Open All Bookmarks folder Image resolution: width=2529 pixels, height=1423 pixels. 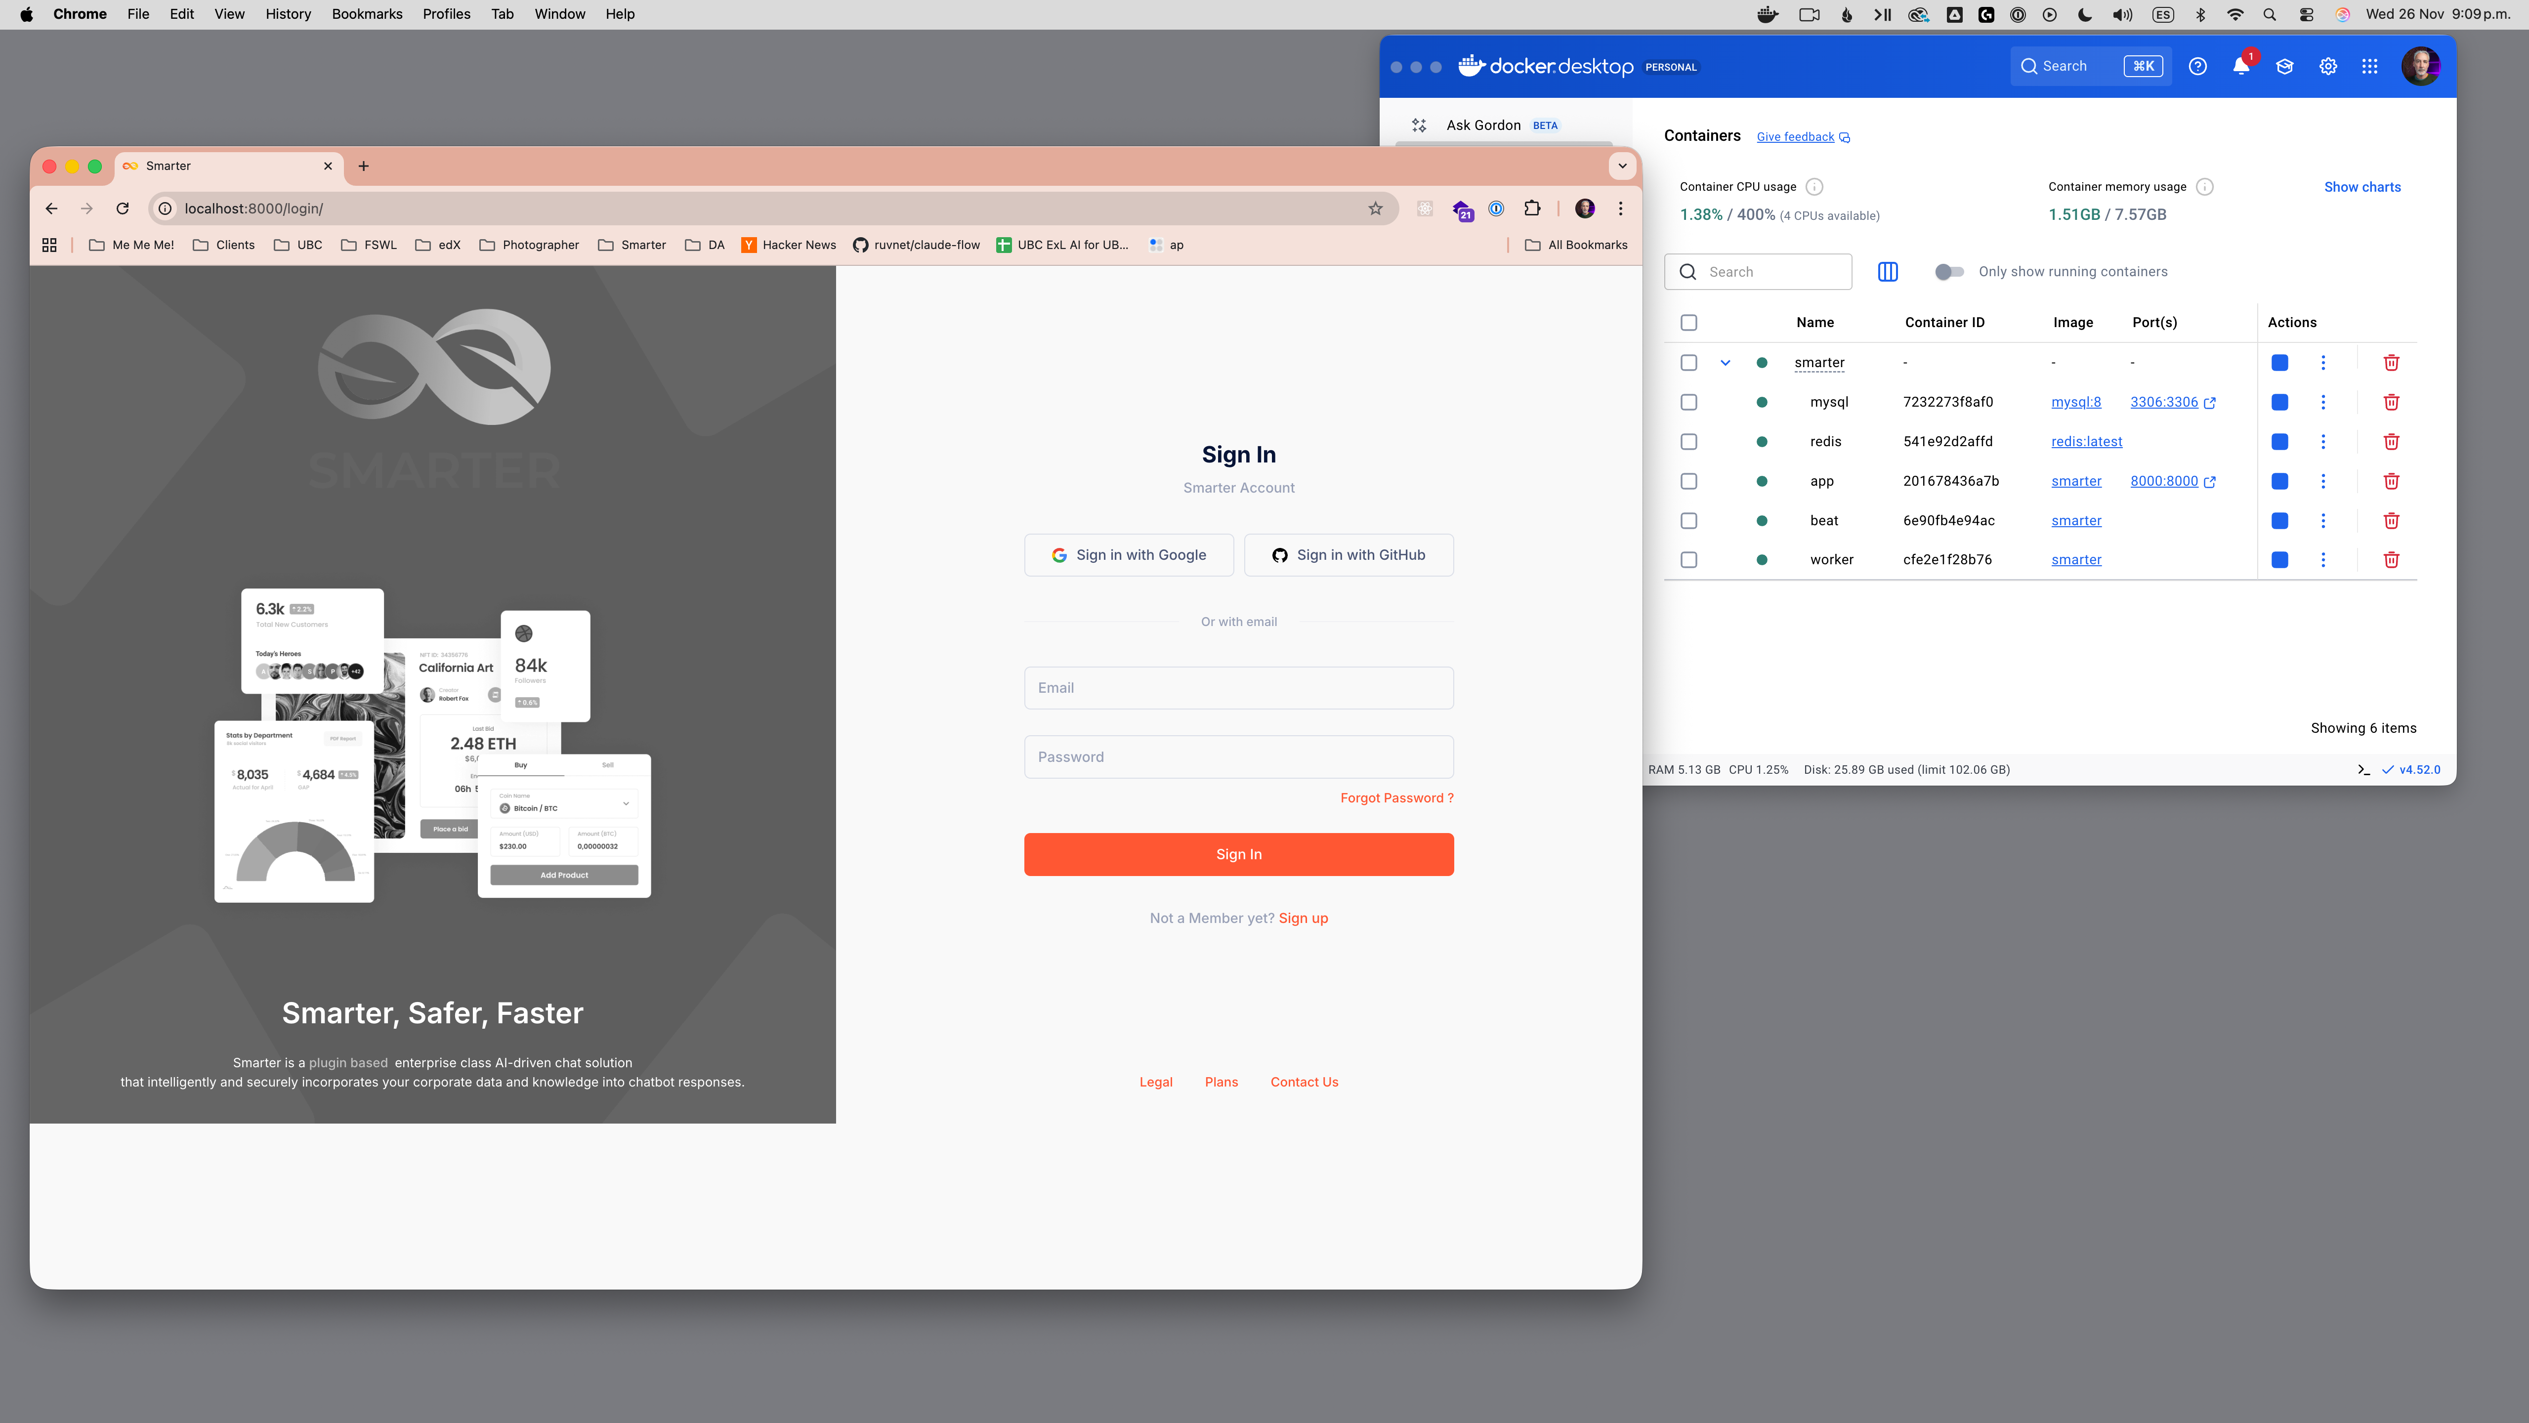1576,246
